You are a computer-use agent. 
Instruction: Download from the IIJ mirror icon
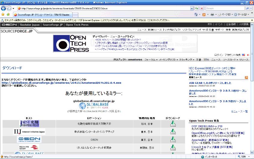(x=173, y=132)
